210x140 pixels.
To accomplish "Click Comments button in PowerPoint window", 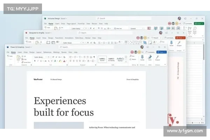I will 169,38.
